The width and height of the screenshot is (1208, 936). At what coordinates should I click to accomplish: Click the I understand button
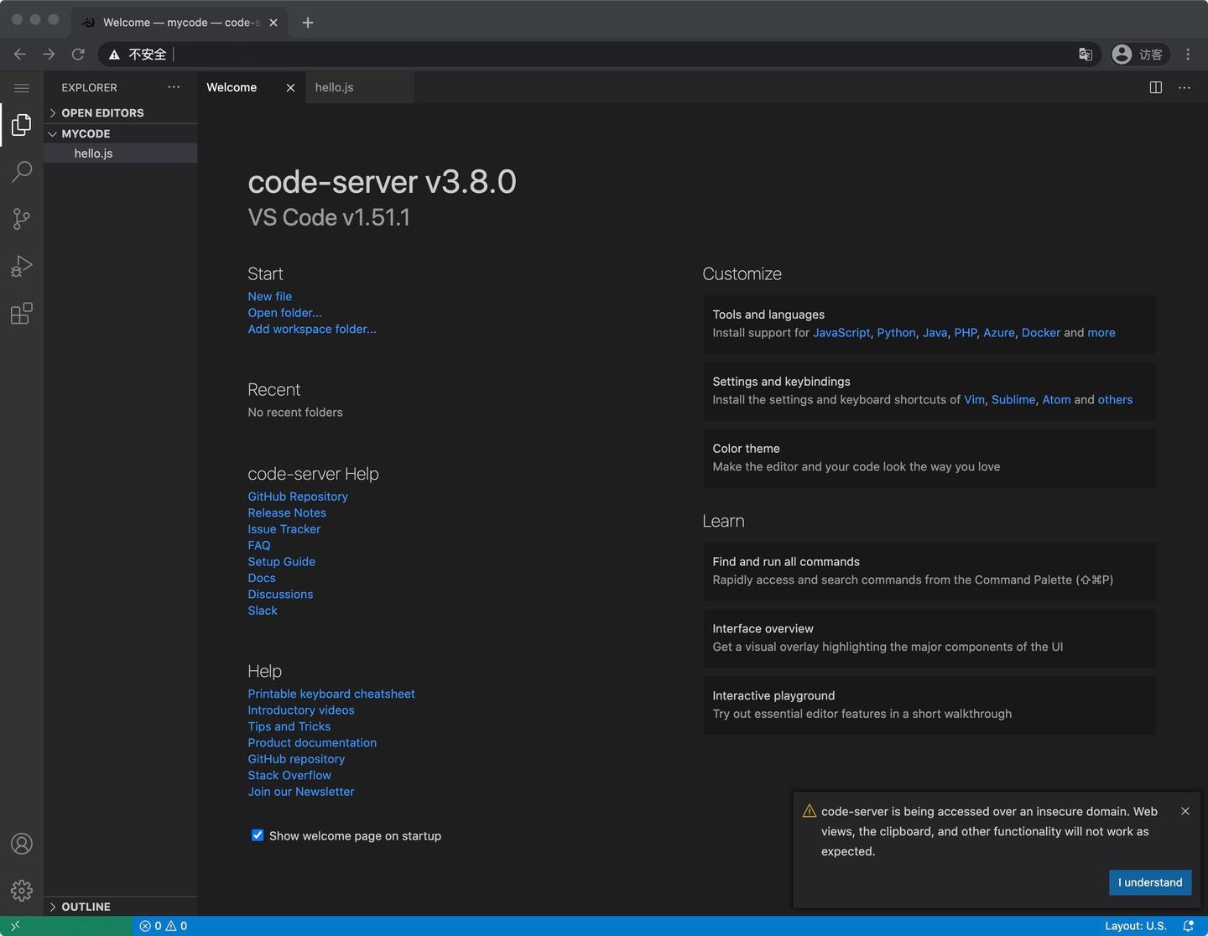[1149, 882]
